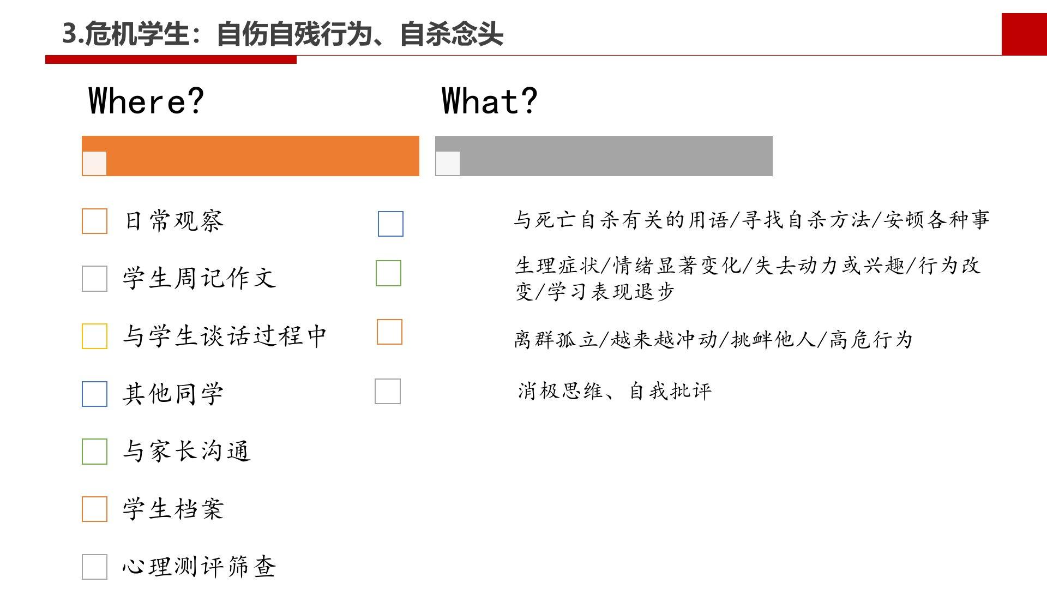Click the text 离群孤立/越来越冲动/挑衅他人/高危行为

click(713, 340)
